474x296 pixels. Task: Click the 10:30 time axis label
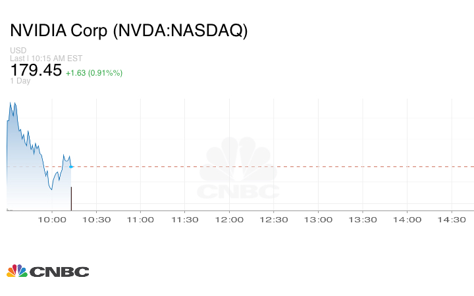pyautogui.click(x=96, y=220)
